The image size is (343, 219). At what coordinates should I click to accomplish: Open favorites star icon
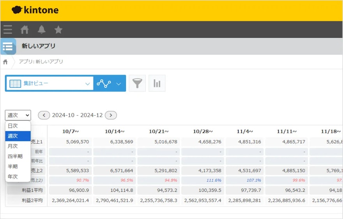pos(58,30)
